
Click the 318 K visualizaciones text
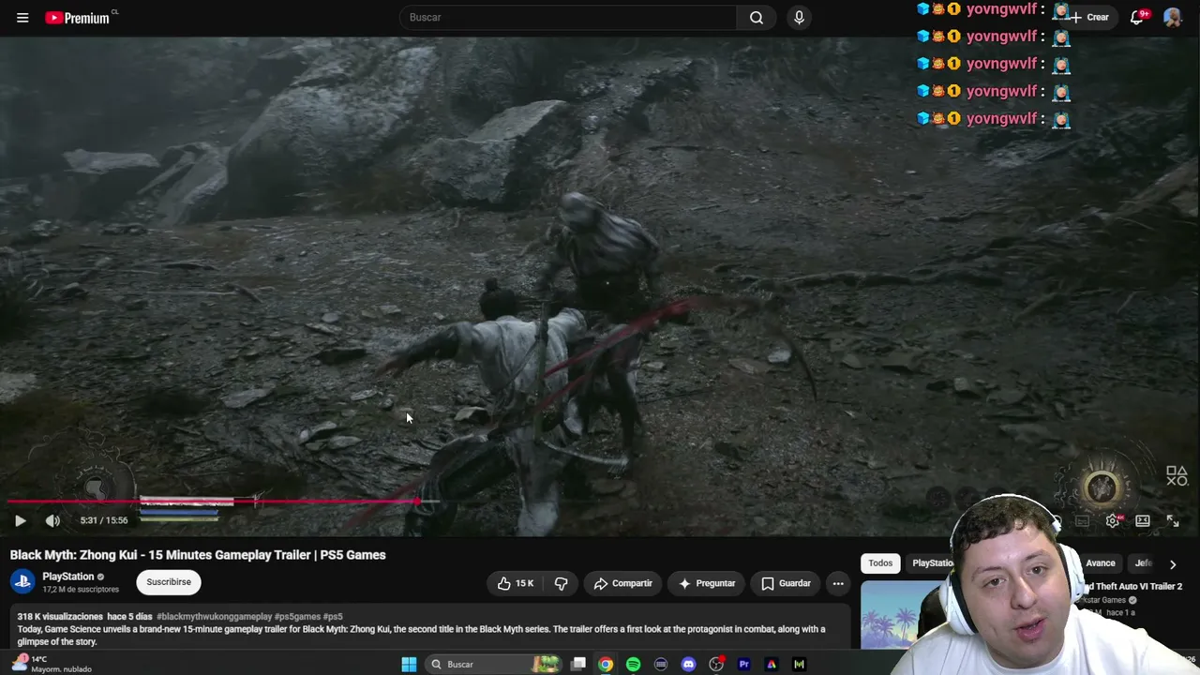point(60,617)
